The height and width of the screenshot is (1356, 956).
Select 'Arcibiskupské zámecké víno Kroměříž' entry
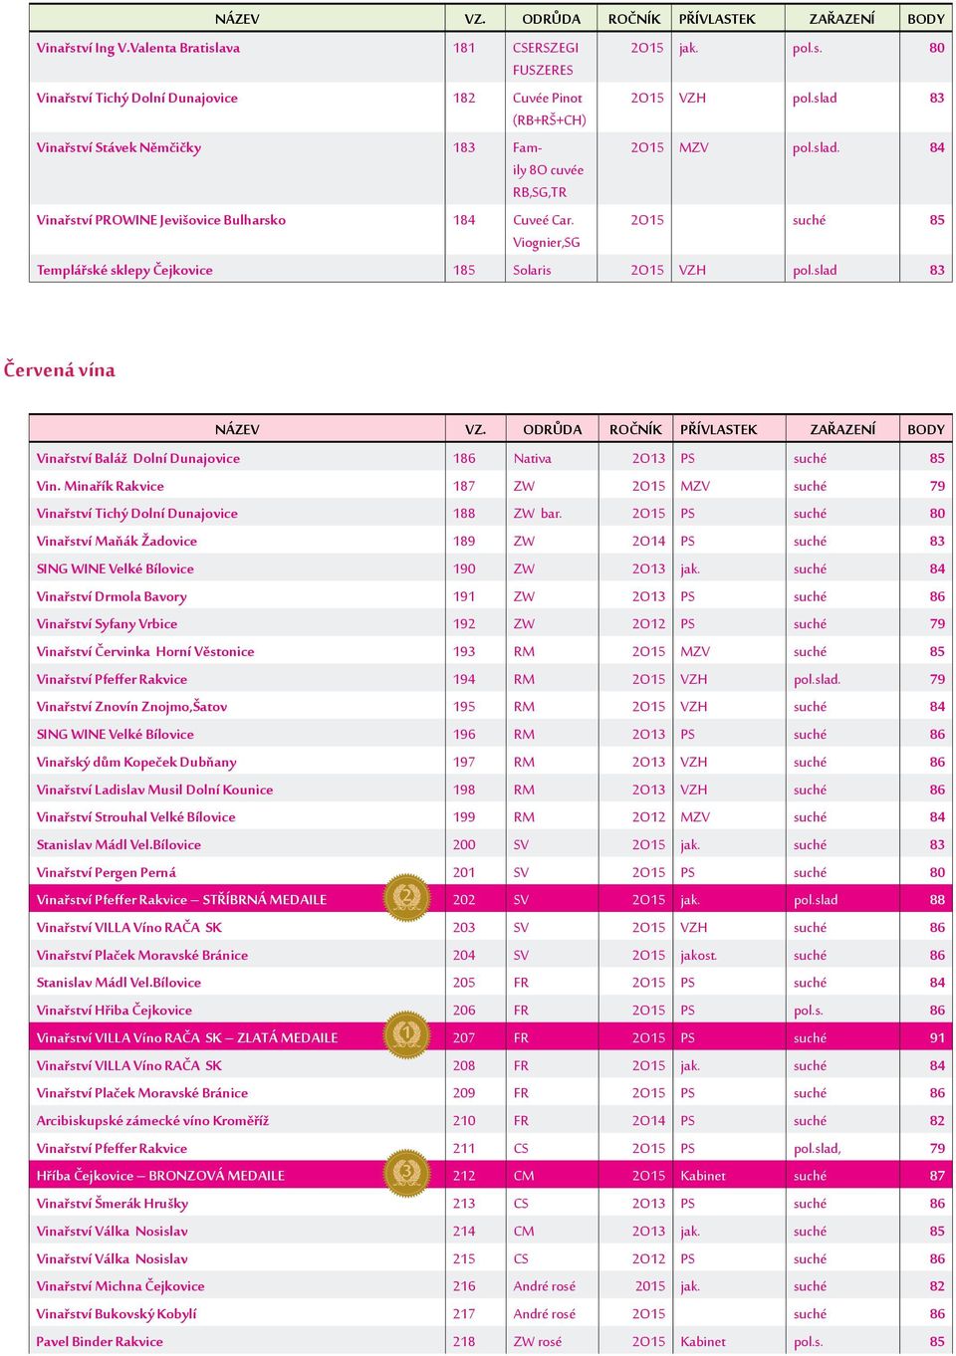152,1121
